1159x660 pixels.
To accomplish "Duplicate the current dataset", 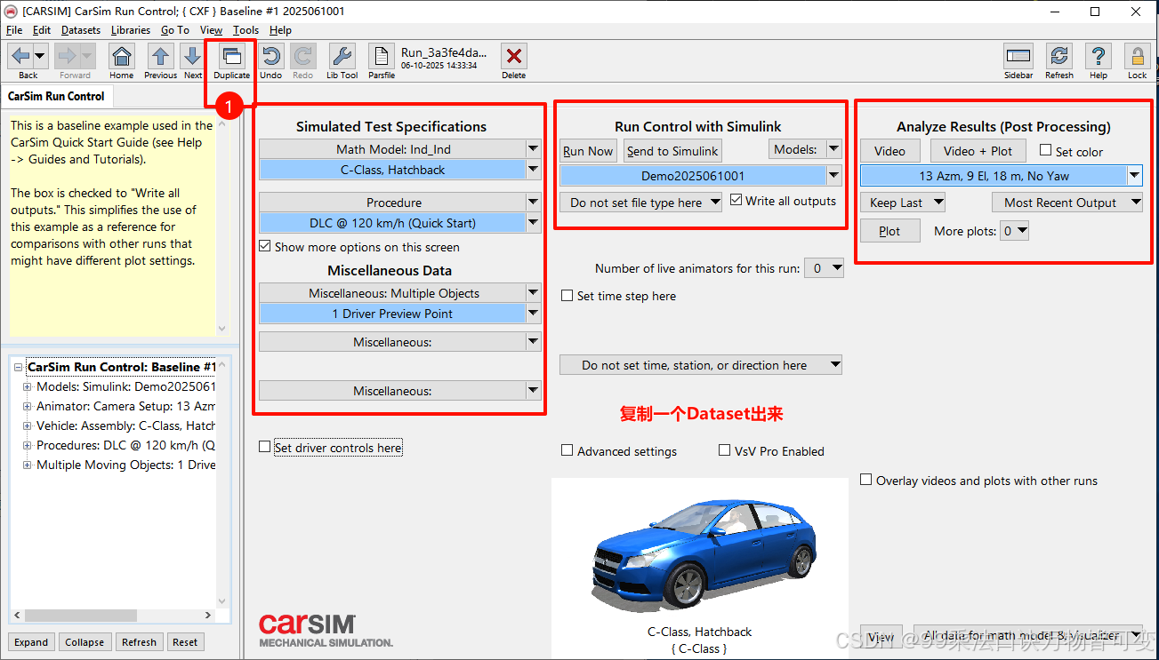I will pyautogui.click(x=231, y=58).
